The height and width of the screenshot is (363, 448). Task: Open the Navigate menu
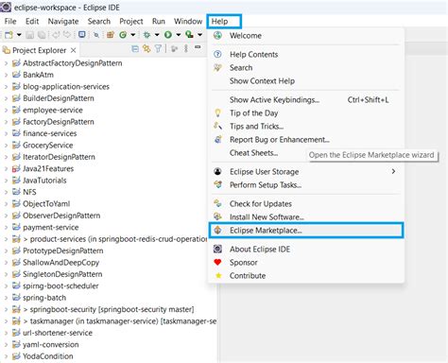63,22
